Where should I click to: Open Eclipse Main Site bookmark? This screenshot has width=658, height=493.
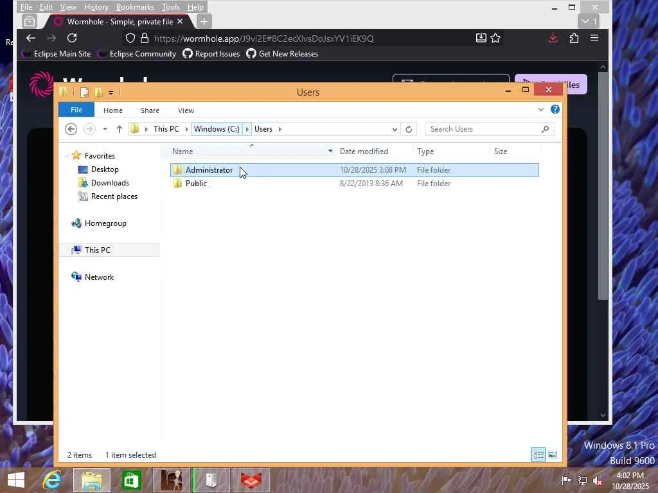(57, 54)
